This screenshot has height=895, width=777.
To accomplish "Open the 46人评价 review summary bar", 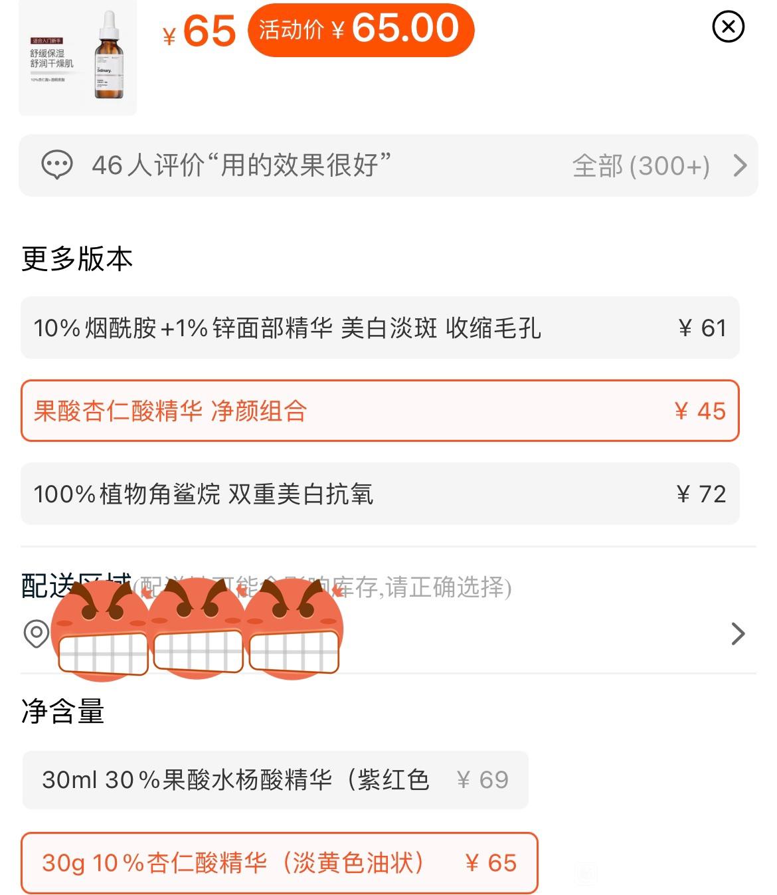I will coord(388,165).
